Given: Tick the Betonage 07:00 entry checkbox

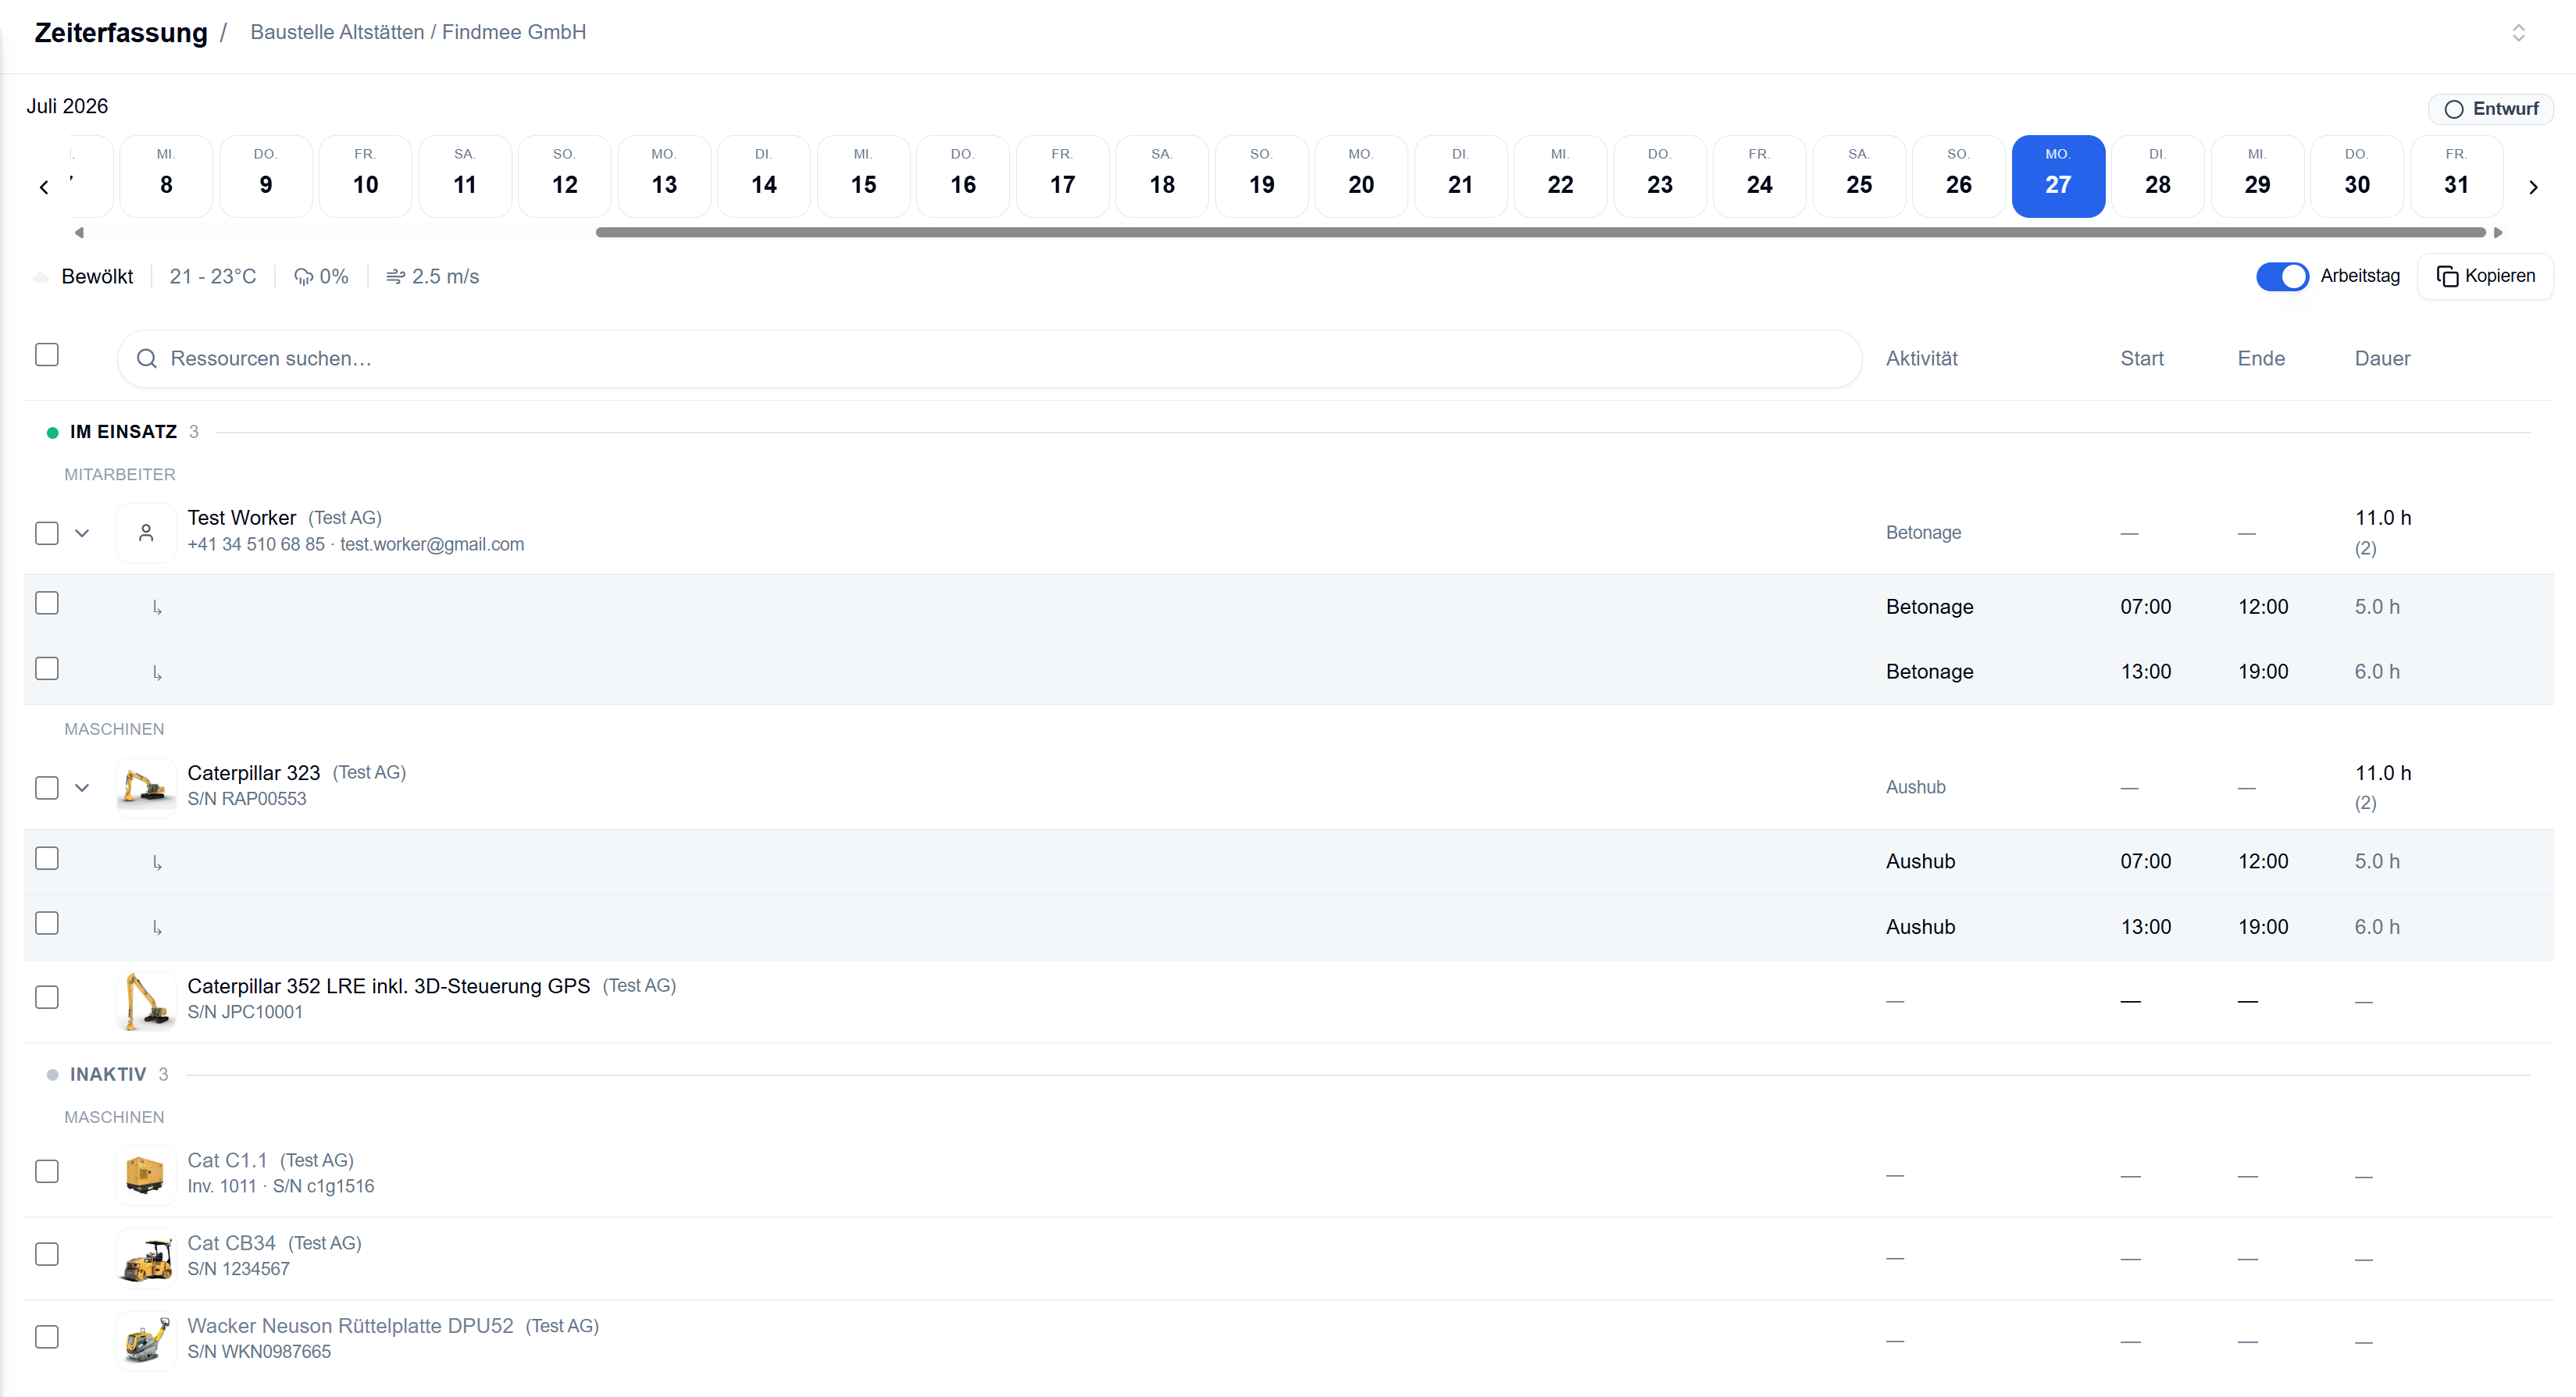Looking at the screenshot, I should coord(47,603).
